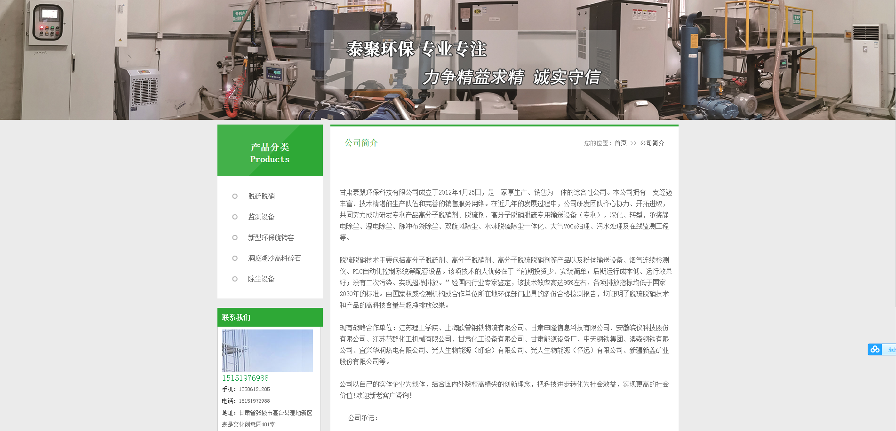
Task: Click the >> breadcrumb separator arrows
Action: (x=633, y=143)
